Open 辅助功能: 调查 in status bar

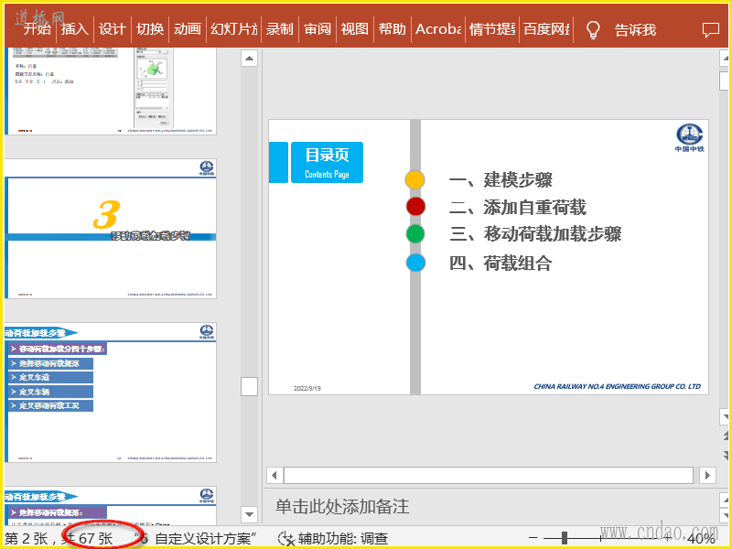(343, 539)
